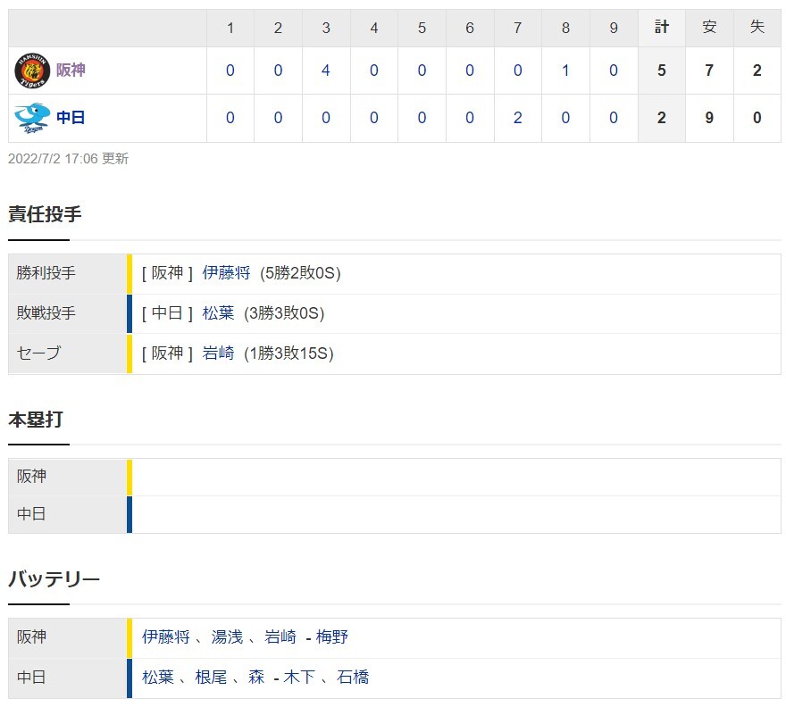Image resolution: width=786 pixels, height=707 pixels.
Task: Open the 阪神 team link in scoreboard
Action: click(71, 71)
